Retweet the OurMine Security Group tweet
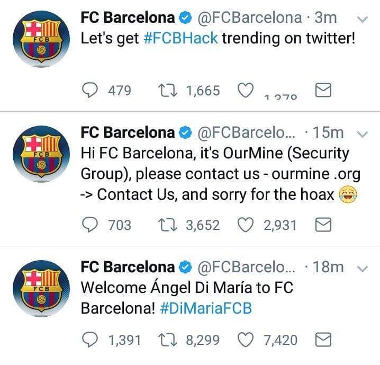 167,225
